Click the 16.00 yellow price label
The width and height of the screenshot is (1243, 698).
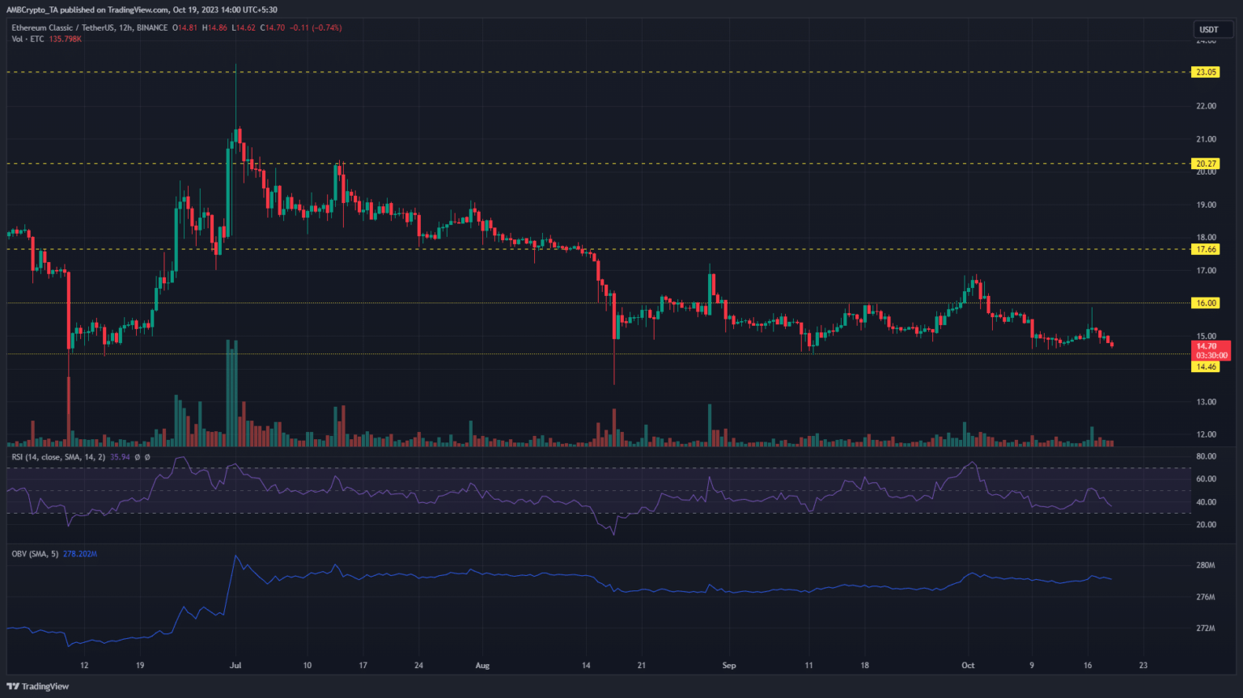[x=1206, y=302]
